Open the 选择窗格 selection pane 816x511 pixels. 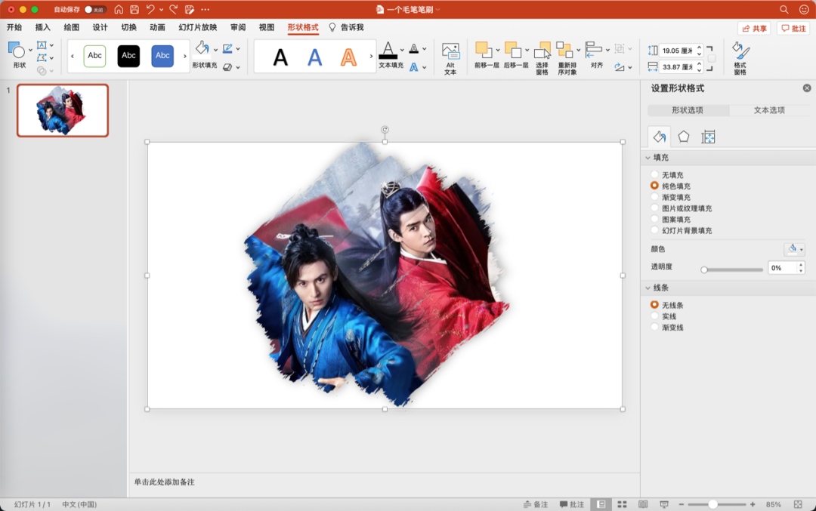pos(542,58)
